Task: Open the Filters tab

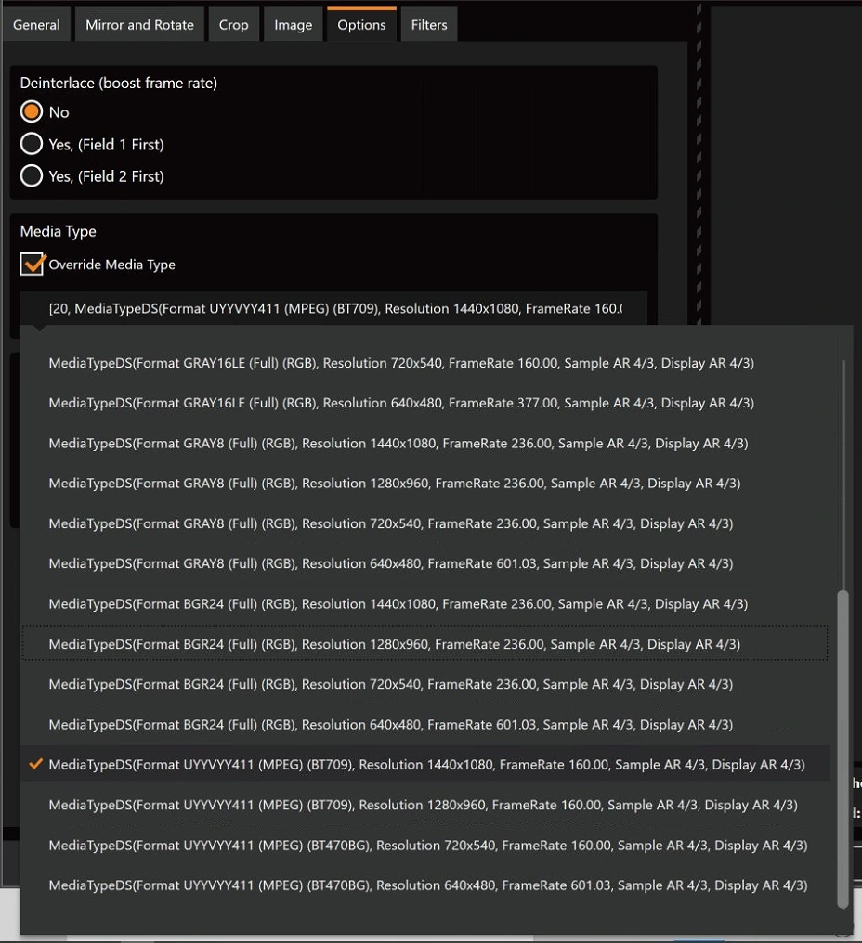Action: (x=429, y=25)
